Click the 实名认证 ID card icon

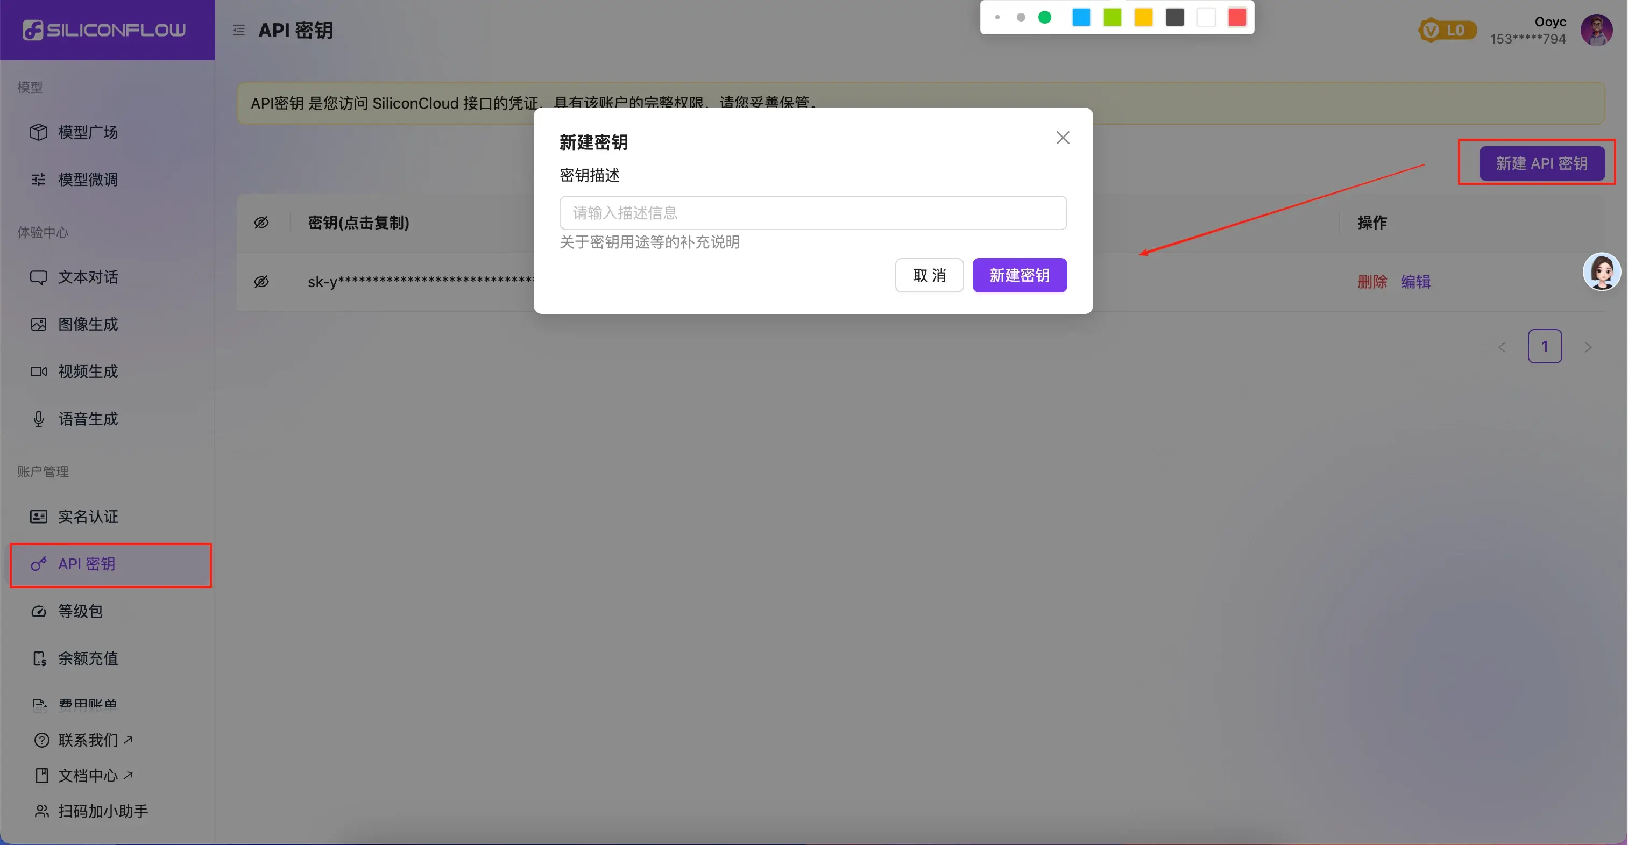39,517
